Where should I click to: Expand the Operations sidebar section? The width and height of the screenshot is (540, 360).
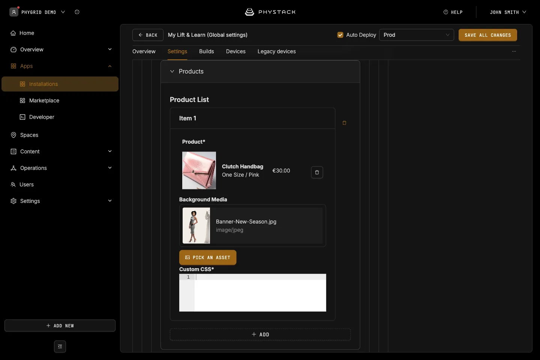click(110, 168)
